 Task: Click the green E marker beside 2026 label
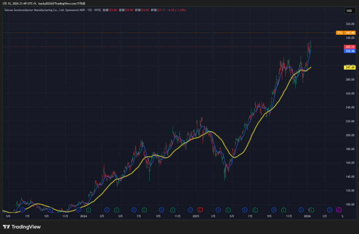click(x=311, y=210)
